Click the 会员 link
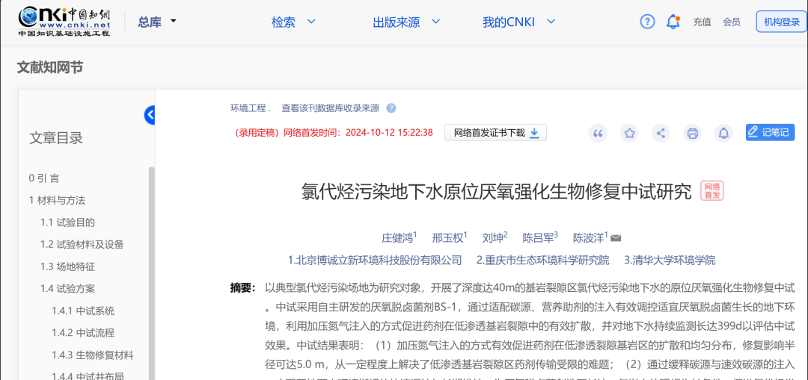Screen dimensions: 808x380 (732, 22)
